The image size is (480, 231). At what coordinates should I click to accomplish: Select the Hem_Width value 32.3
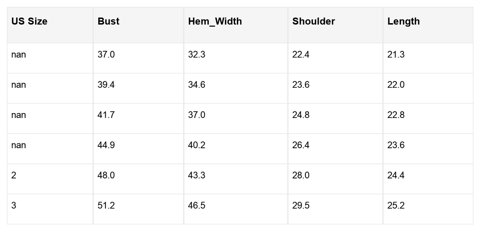coord(196,55)
